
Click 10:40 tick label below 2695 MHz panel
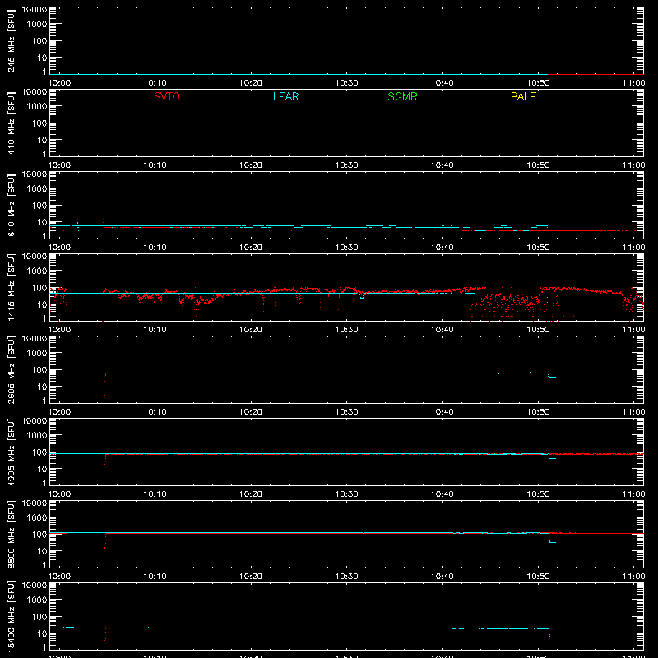coord(443,412)
